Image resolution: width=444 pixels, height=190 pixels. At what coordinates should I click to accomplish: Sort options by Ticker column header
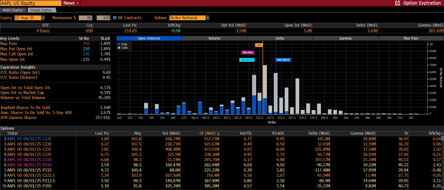[12, 133]
